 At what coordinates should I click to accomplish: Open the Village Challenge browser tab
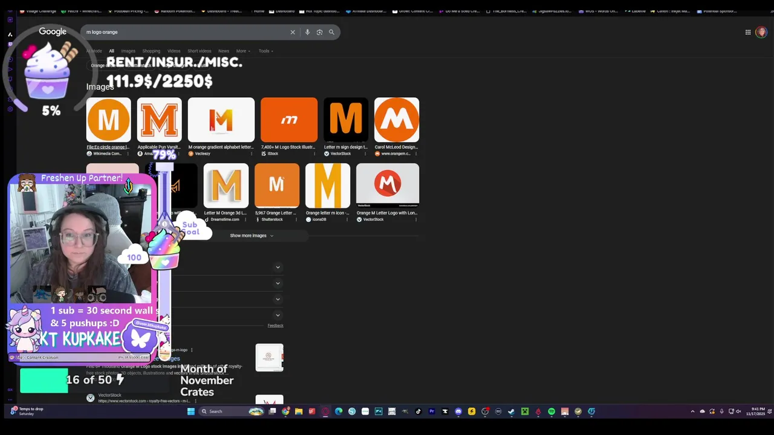click(x=37, y=11)
